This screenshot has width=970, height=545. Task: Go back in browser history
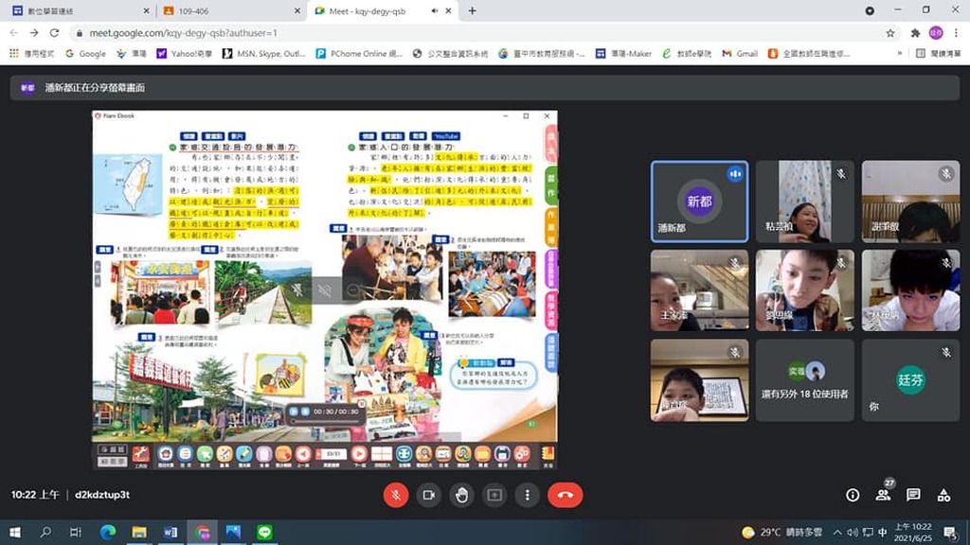point(14,33)
